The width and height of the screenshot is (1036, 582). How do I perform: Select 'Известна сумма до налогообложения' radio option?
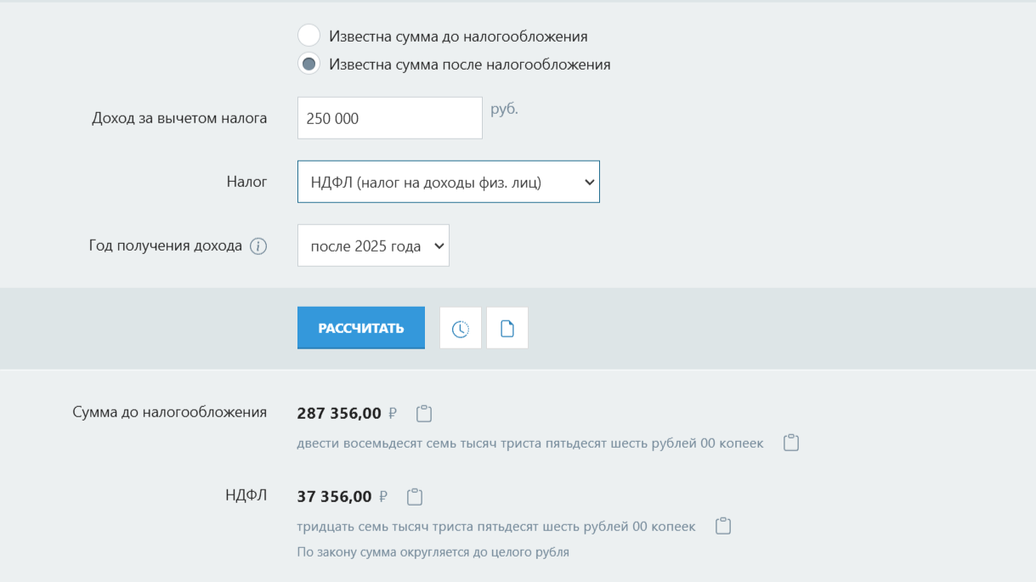(309, 36)
